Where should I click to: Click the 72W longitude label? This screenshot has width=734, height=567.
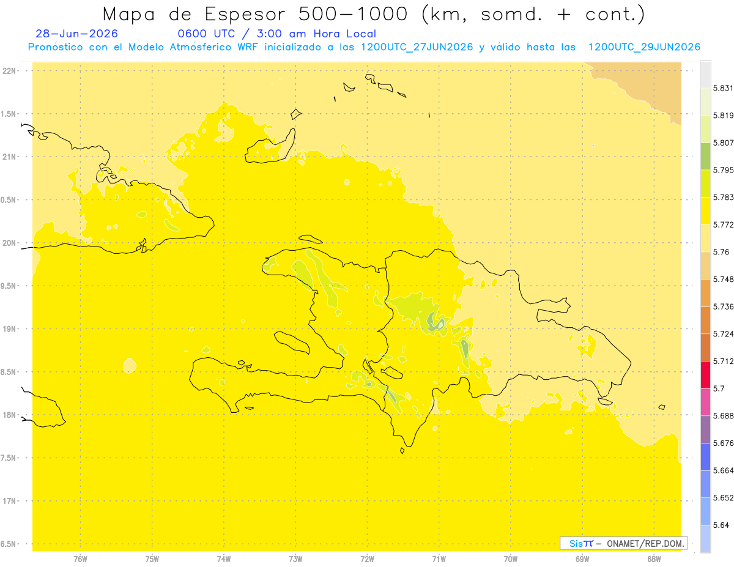(367, 559)
